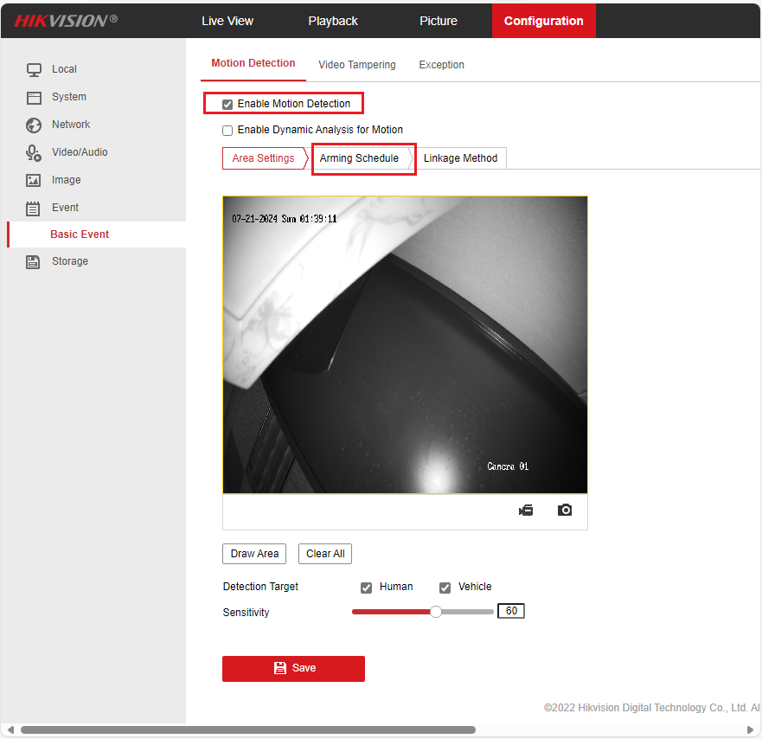Click the Event calendar icon

(x=34, y=208)
